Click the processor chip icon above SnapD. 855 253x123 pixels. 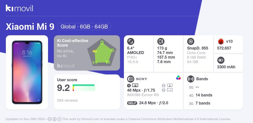pos(190,41)
